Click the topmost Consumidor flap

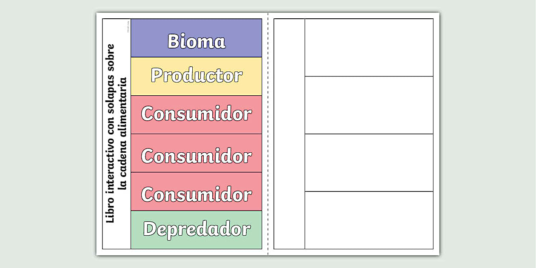pos(196,114)
